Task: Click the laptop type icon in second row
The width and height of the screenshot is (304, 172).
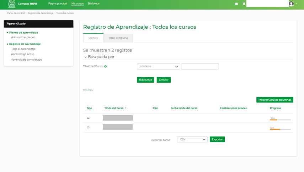Action: point(88,127)
